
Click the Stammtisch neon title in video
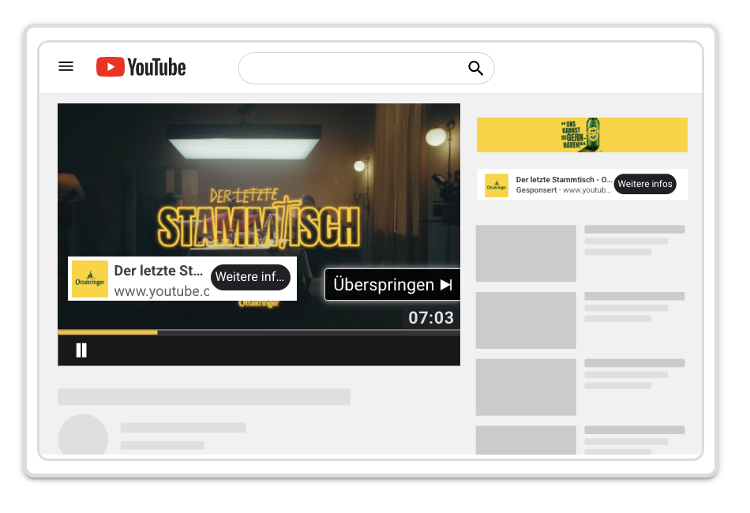pyautogui.click(x=258, y=219)
